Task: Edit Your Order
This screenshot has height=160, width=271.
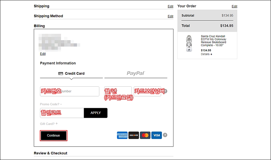Action: click(x=234, y=6)
